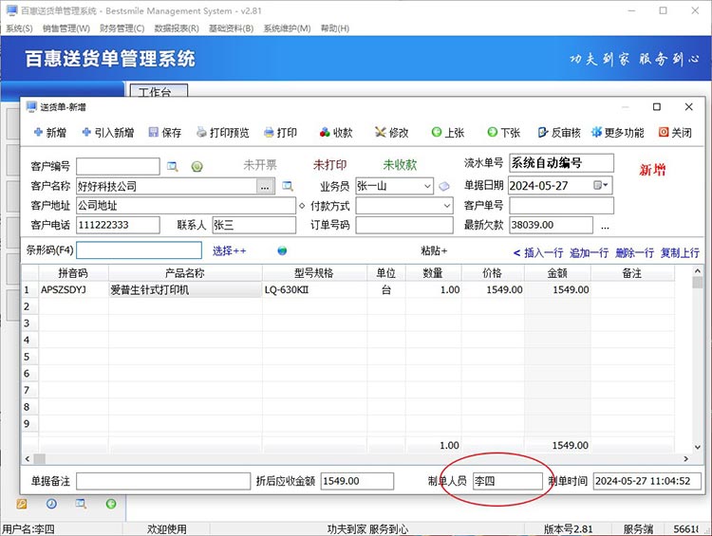This screenshot has height=536, width=712.
Task: Click grid vertical scrollbar up arrow
Action: tap(698, 271)
